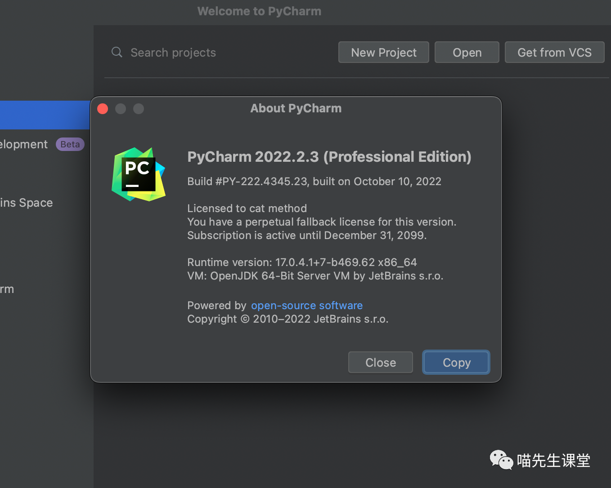Viewport: 611px width, 488px height.
Task: Open the Remote Development Beta sidebar item
Action: pos(42,144)
